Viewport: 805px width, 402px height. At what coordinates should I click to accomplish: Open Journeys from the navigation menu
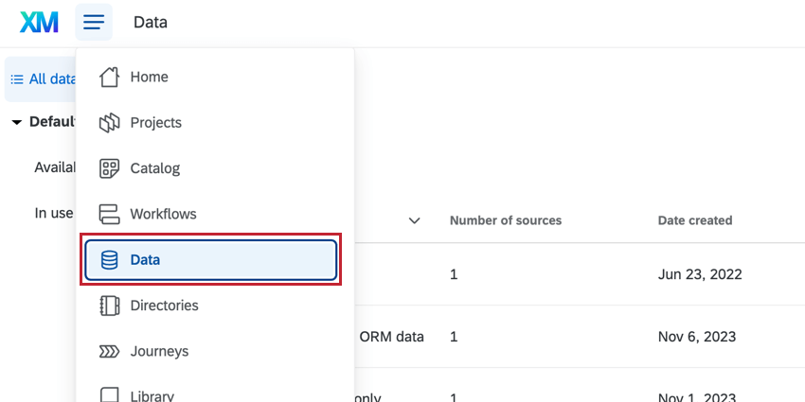click(159, 351)
